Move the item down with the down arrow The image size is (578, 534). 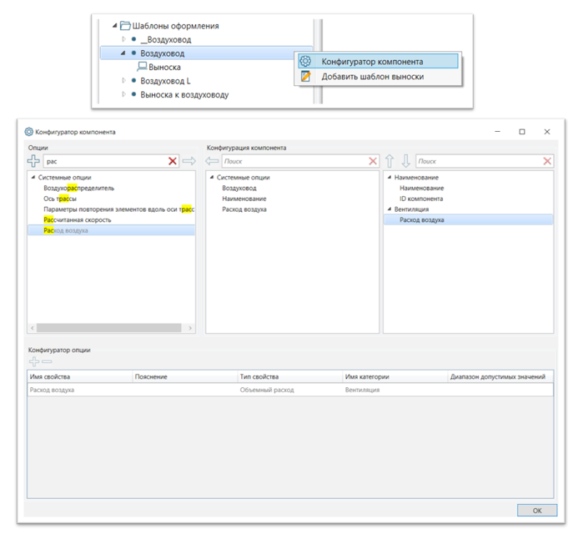pyautogui.click(x=405, y=161)
